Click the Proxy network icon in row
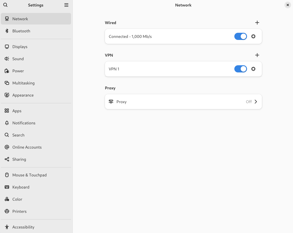 [111, 102]
